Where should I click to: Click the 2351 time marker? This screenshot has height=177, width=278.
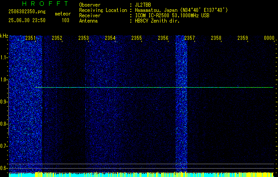pos(30,38)
